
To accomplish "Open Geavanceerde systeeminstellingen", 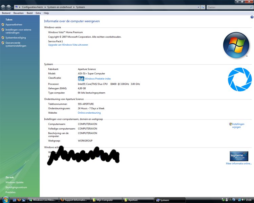I will [x=16, y=44].
